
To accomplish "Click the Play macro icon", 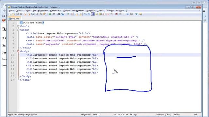I will tap(124, 14).
